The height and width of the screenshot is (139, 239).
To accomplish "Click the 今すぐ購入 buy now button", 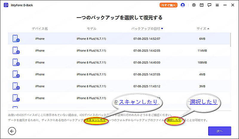I will click(x=168, y=5).
